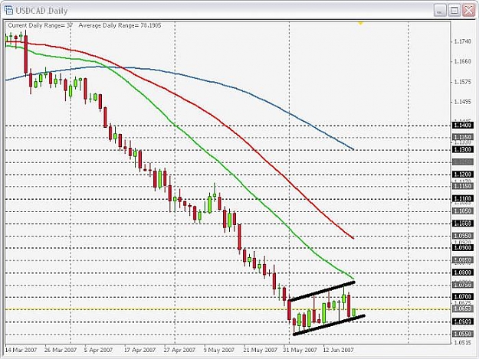
Task: Click the 27 Apr 2007 date label
Action: (x=179, y=350)
